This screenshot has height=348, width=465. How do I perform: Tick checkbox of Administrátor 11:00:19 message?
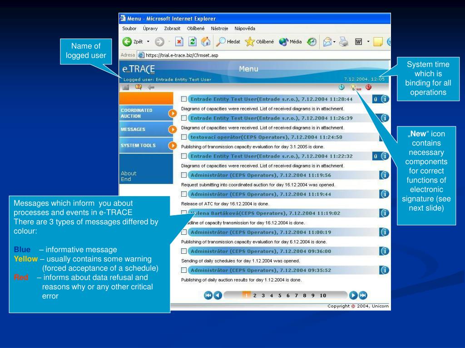(x=184, y=232)
